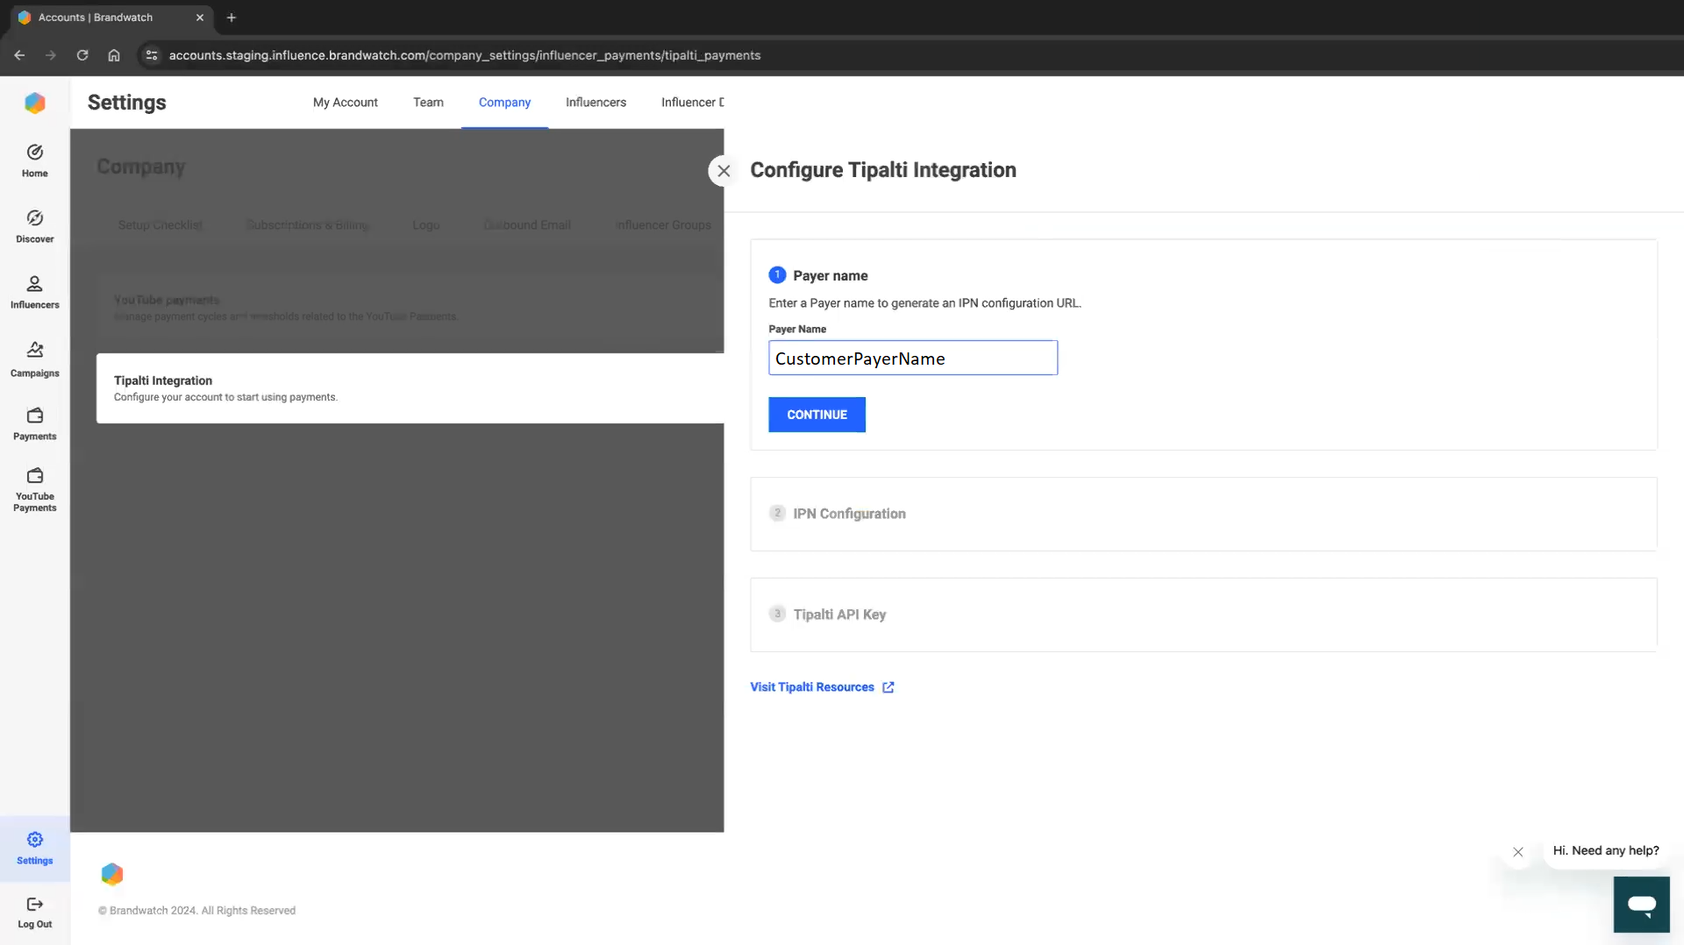1684x945 pixels.
Task: Expand the Tipalti API Key step
Action: [838, 615]
